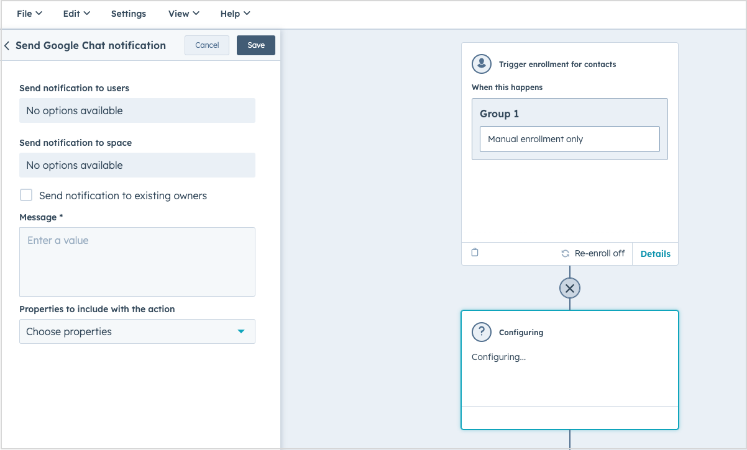Click the back arrow beside Send Google Chat notification
The height and width of the screenshot is (450, 747).
[x=7, y=45]
